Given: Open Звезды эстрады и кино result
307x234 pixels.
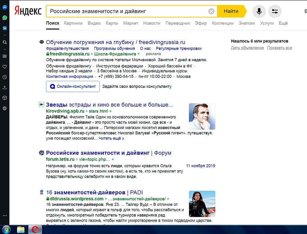Looking at the screenshot, I should pos(110,105).
